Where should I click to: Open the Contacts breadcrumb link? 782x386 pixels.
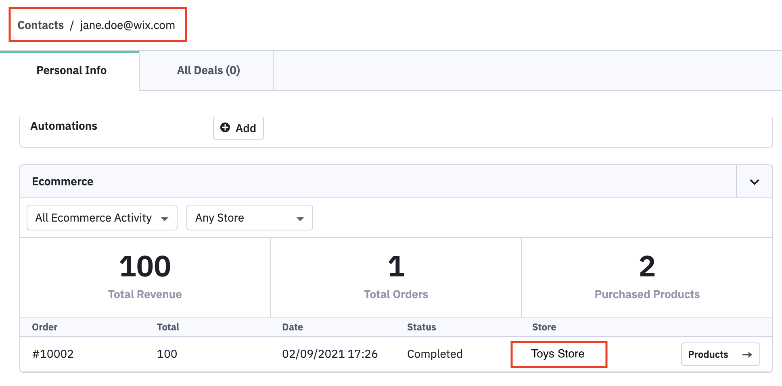tap(41, 25)
